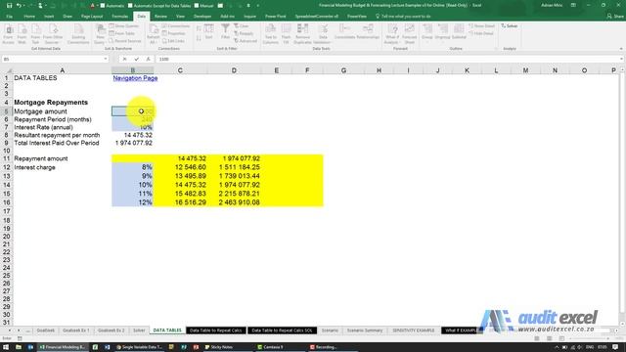Click the Flash Fill icon
The height and width of the screenshot is (352, 626).
click(286, 34)
